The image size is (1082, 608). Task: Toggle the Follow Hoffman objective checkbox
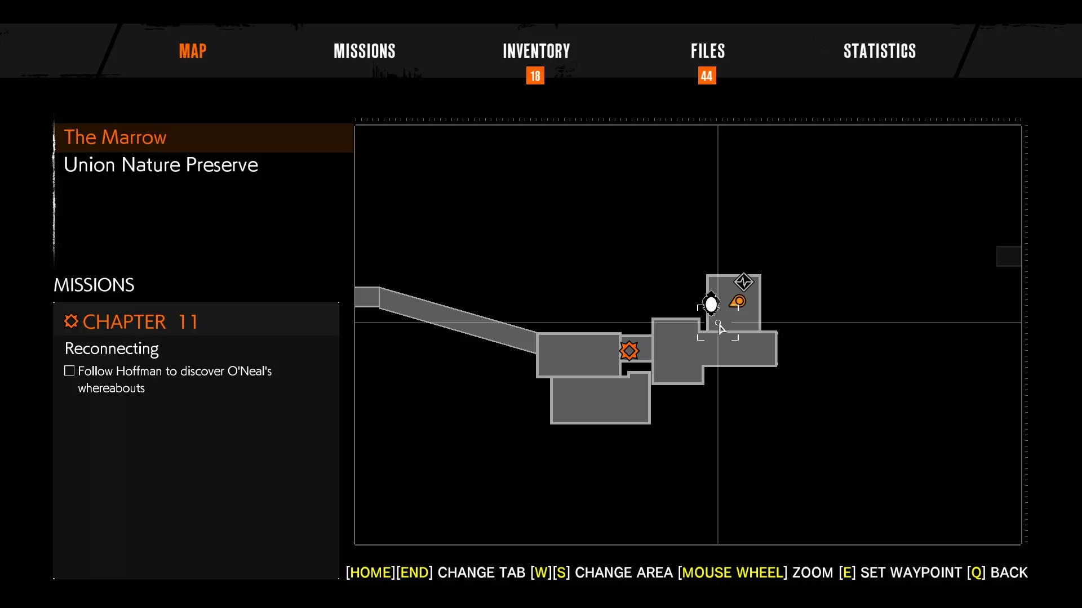[69, 370]
